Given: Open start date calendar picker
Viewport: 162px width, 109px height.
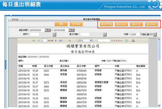Looking at the screenshot, I should (x=48, y=30).
